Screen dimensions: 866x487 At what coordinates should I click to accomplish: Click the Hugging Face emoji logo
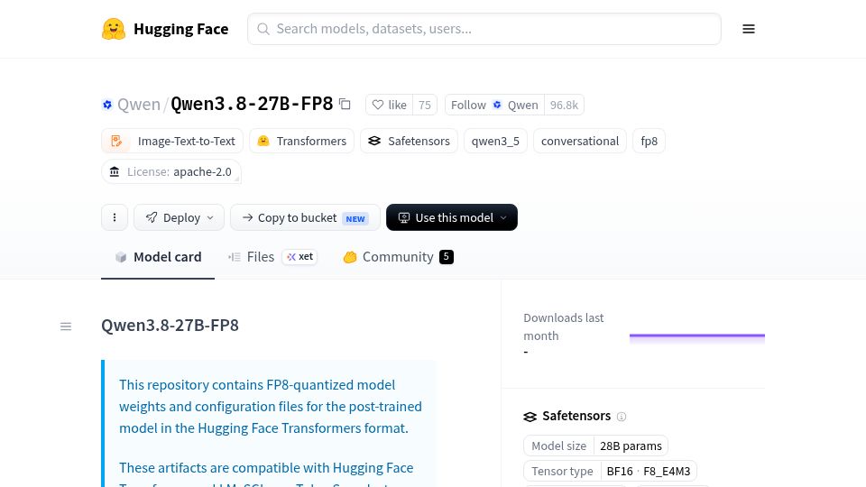[114, 29]
